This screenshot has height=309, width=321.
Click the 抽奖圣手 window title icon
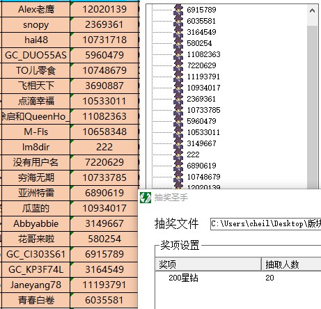(x=146, y=198)
